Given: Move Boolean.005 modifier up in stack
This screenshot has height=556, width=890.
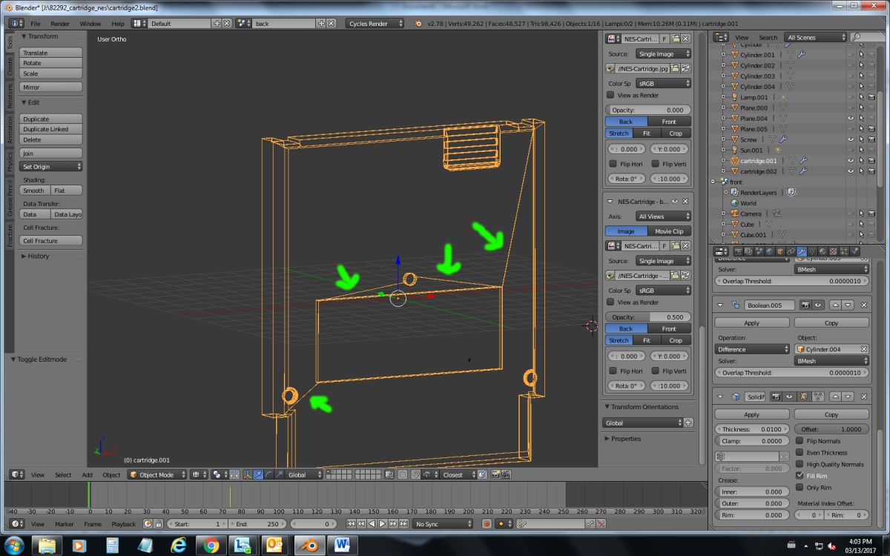Looking at the screenshot, I should tap(836, 305).
